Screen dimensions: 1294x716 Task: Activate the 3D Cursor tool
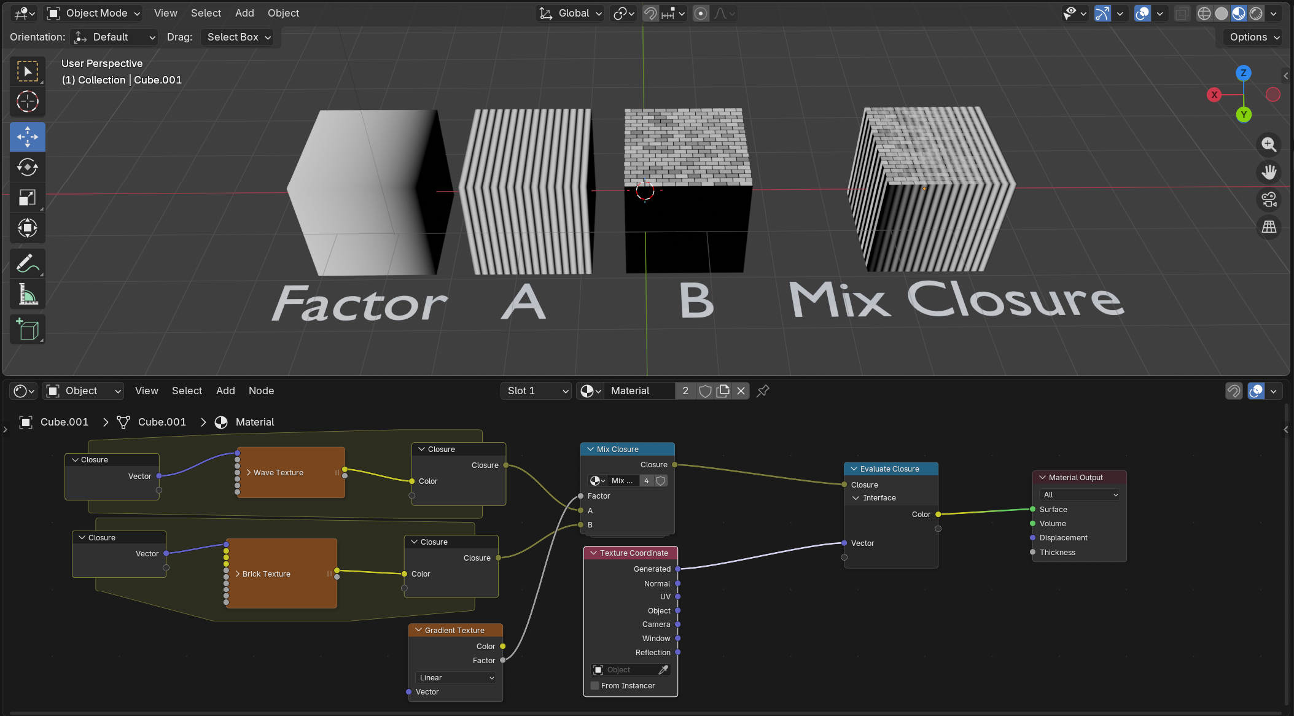28,102
